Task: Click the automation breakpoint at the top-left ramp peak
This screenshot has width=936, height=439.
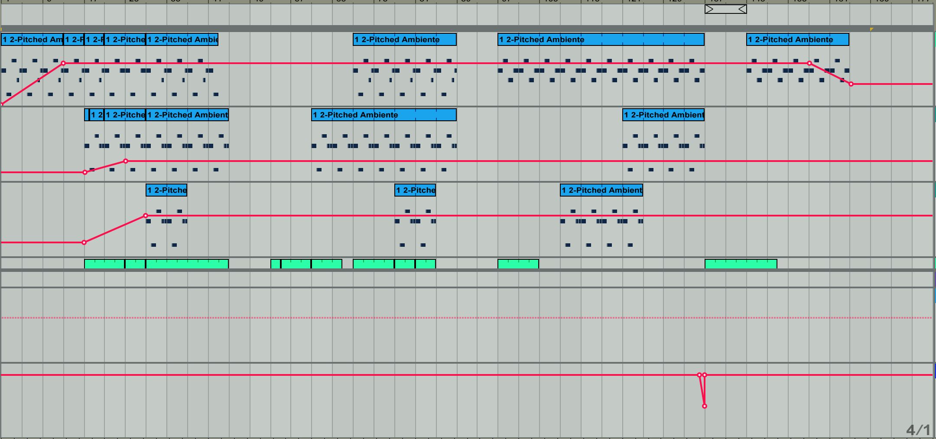Action: point(64,63)
